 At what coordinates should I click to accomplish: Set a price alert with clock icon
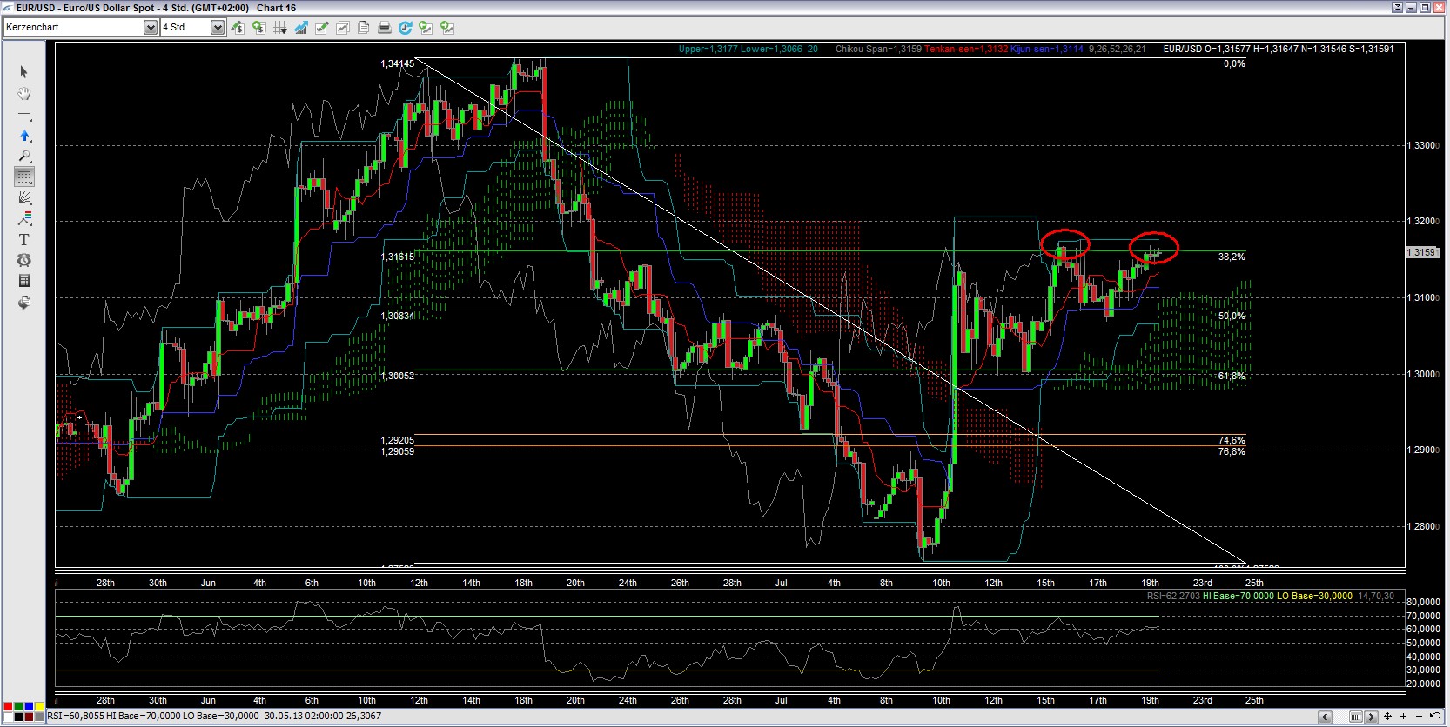click(24, 260)
